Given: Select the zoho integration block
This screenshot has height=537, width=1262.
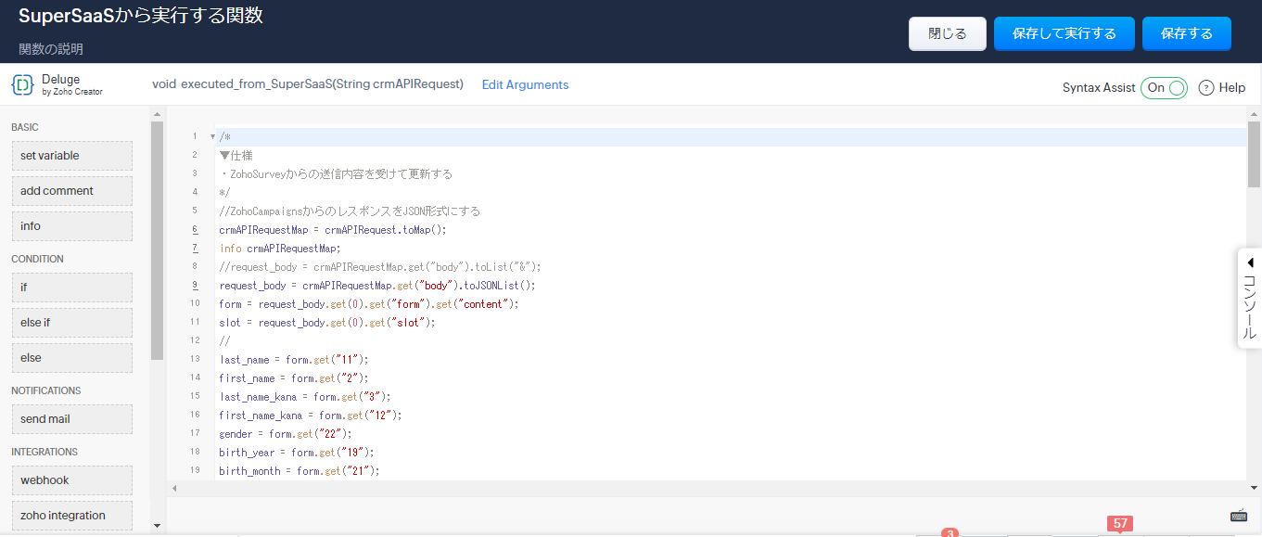Looking at the screenshot, I should (72, 516).
